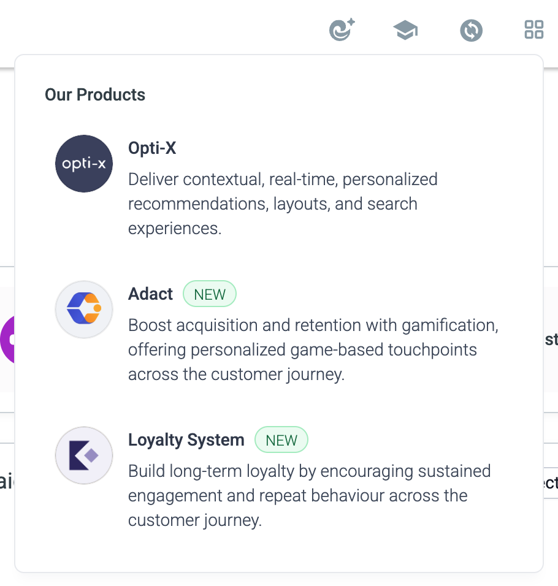Select the Adact gamification description
Screen dimensions: 558x586
pos(313,349)
